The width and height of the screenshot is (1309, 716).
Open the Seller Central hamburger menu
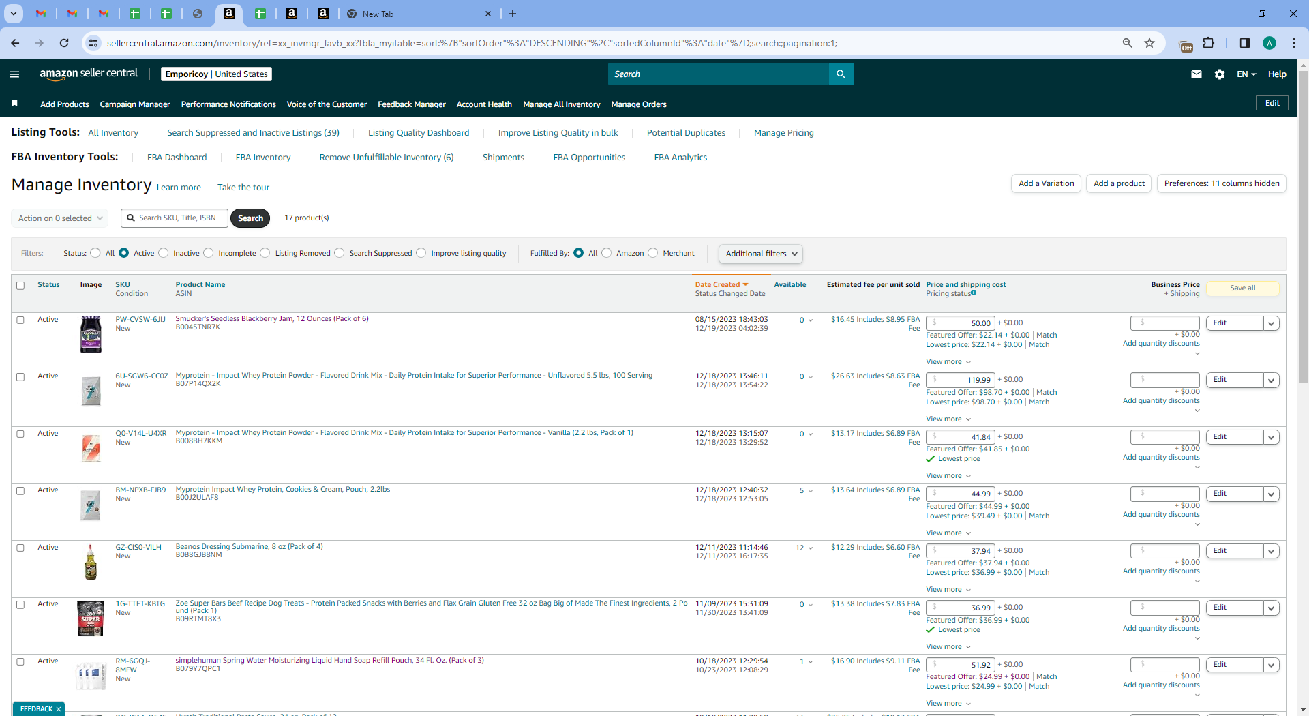pos(14,74)
